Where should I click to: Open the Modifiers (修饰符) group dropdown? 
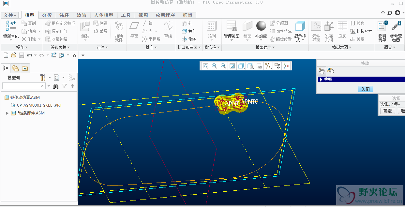(212, 47)
